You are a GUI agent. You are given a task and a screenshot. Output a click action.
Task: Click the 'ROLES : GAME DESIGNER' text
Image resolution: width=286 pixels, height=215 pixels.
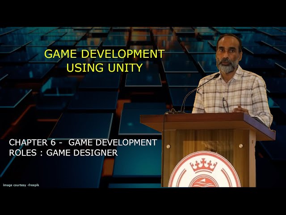pos(63,153)
